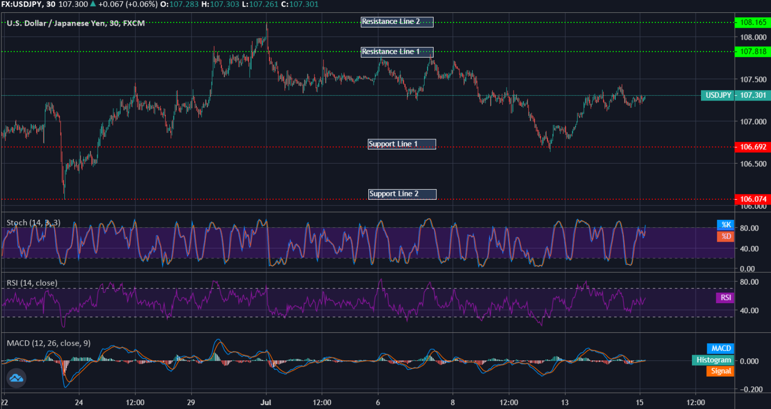The width and height of the screenshot is (771, 409).
Task: Click the Jul date label on time axis
Action: (266, 402)
